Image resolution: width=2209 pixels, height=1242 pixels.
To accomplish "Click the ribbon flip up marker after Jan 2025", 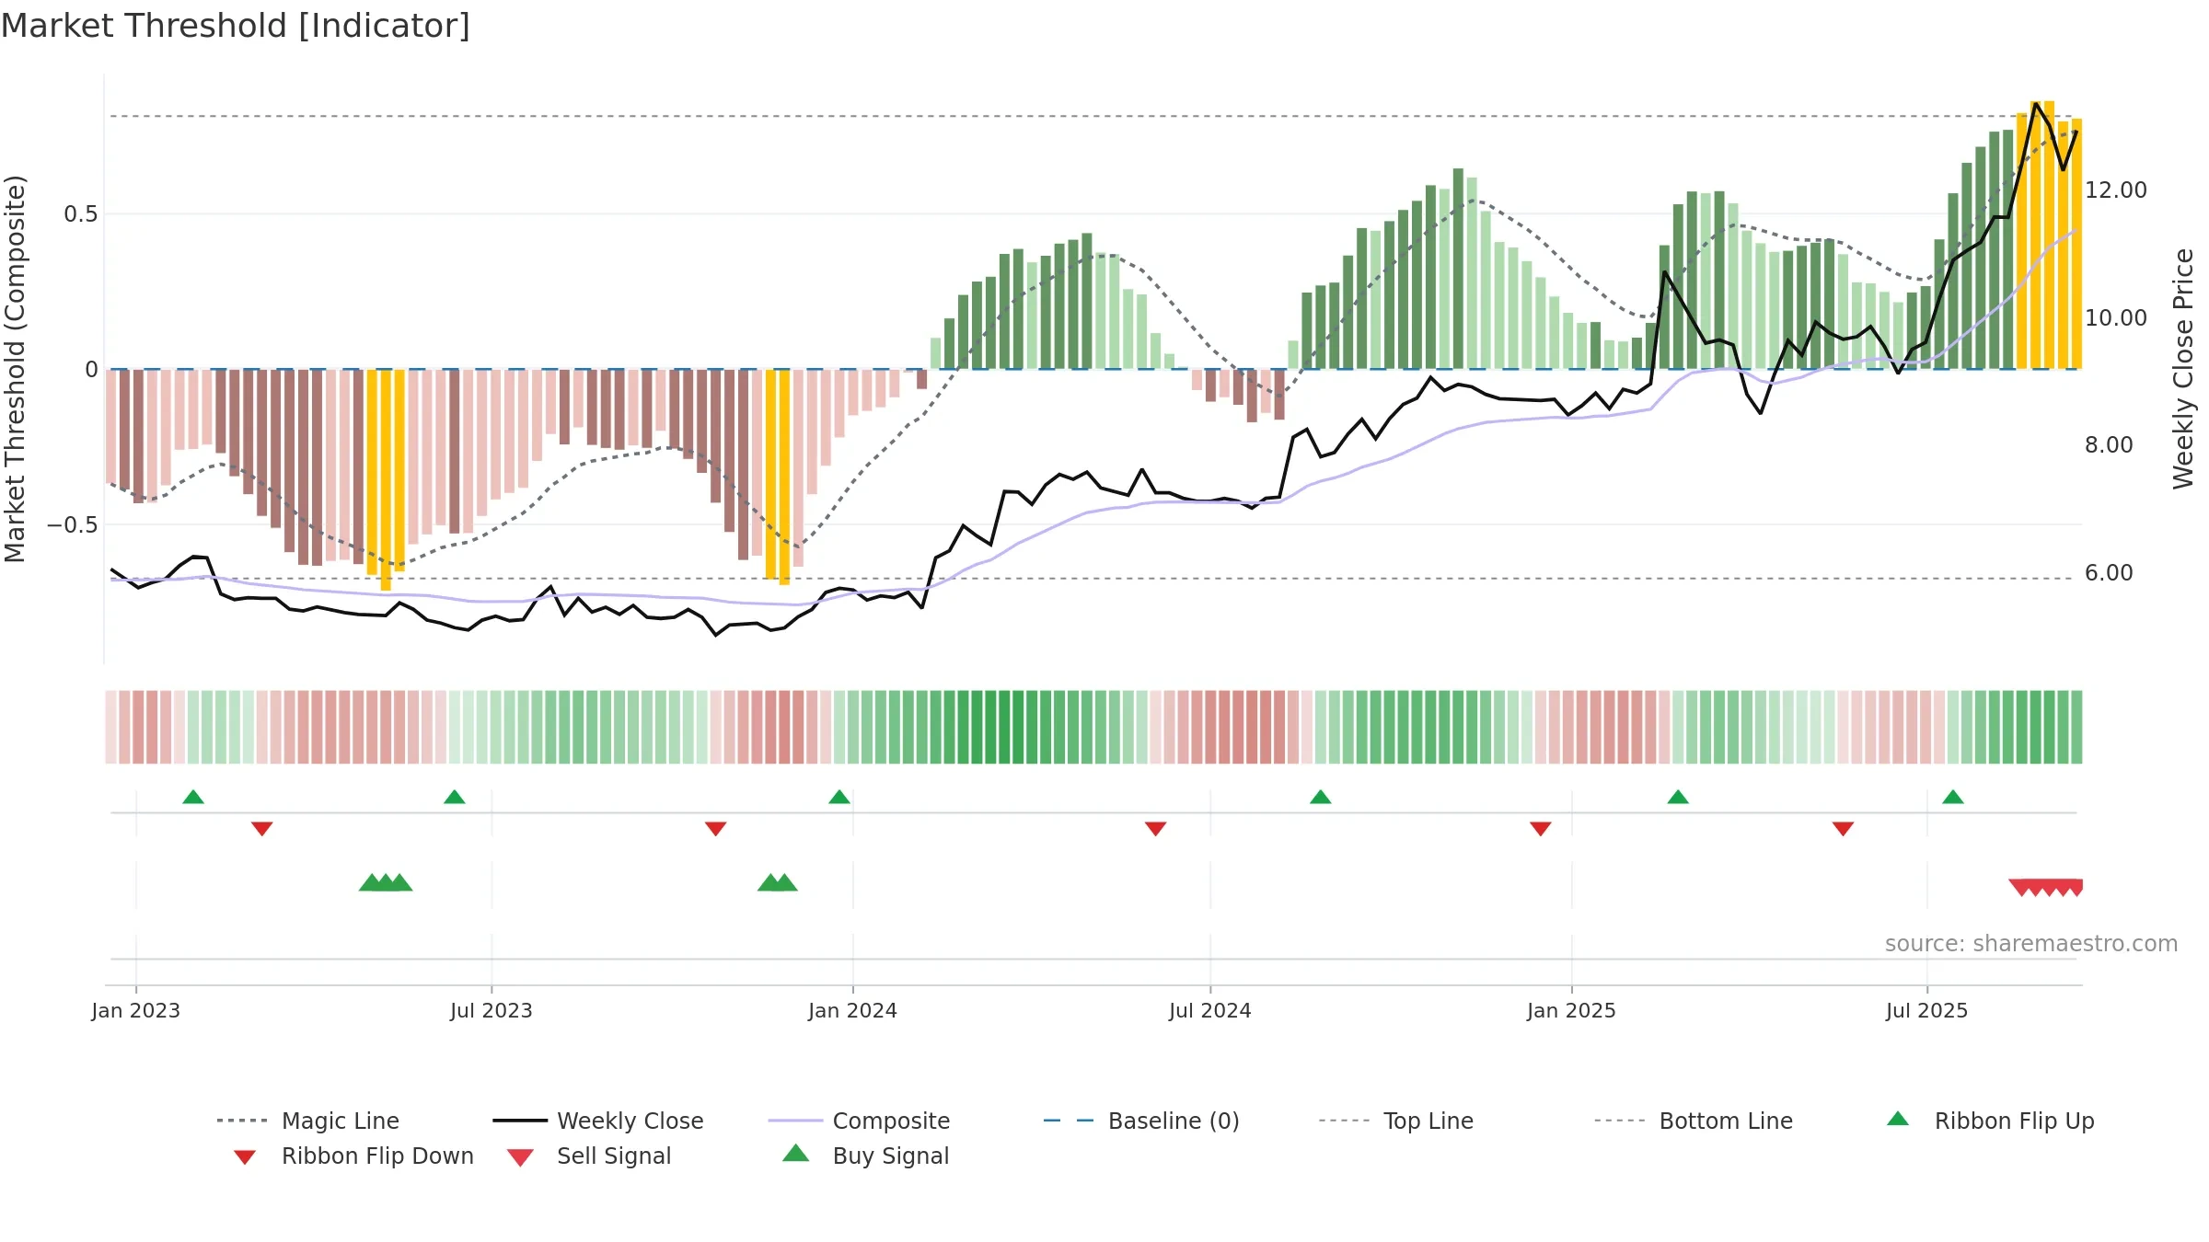I will click(1678, 797).
